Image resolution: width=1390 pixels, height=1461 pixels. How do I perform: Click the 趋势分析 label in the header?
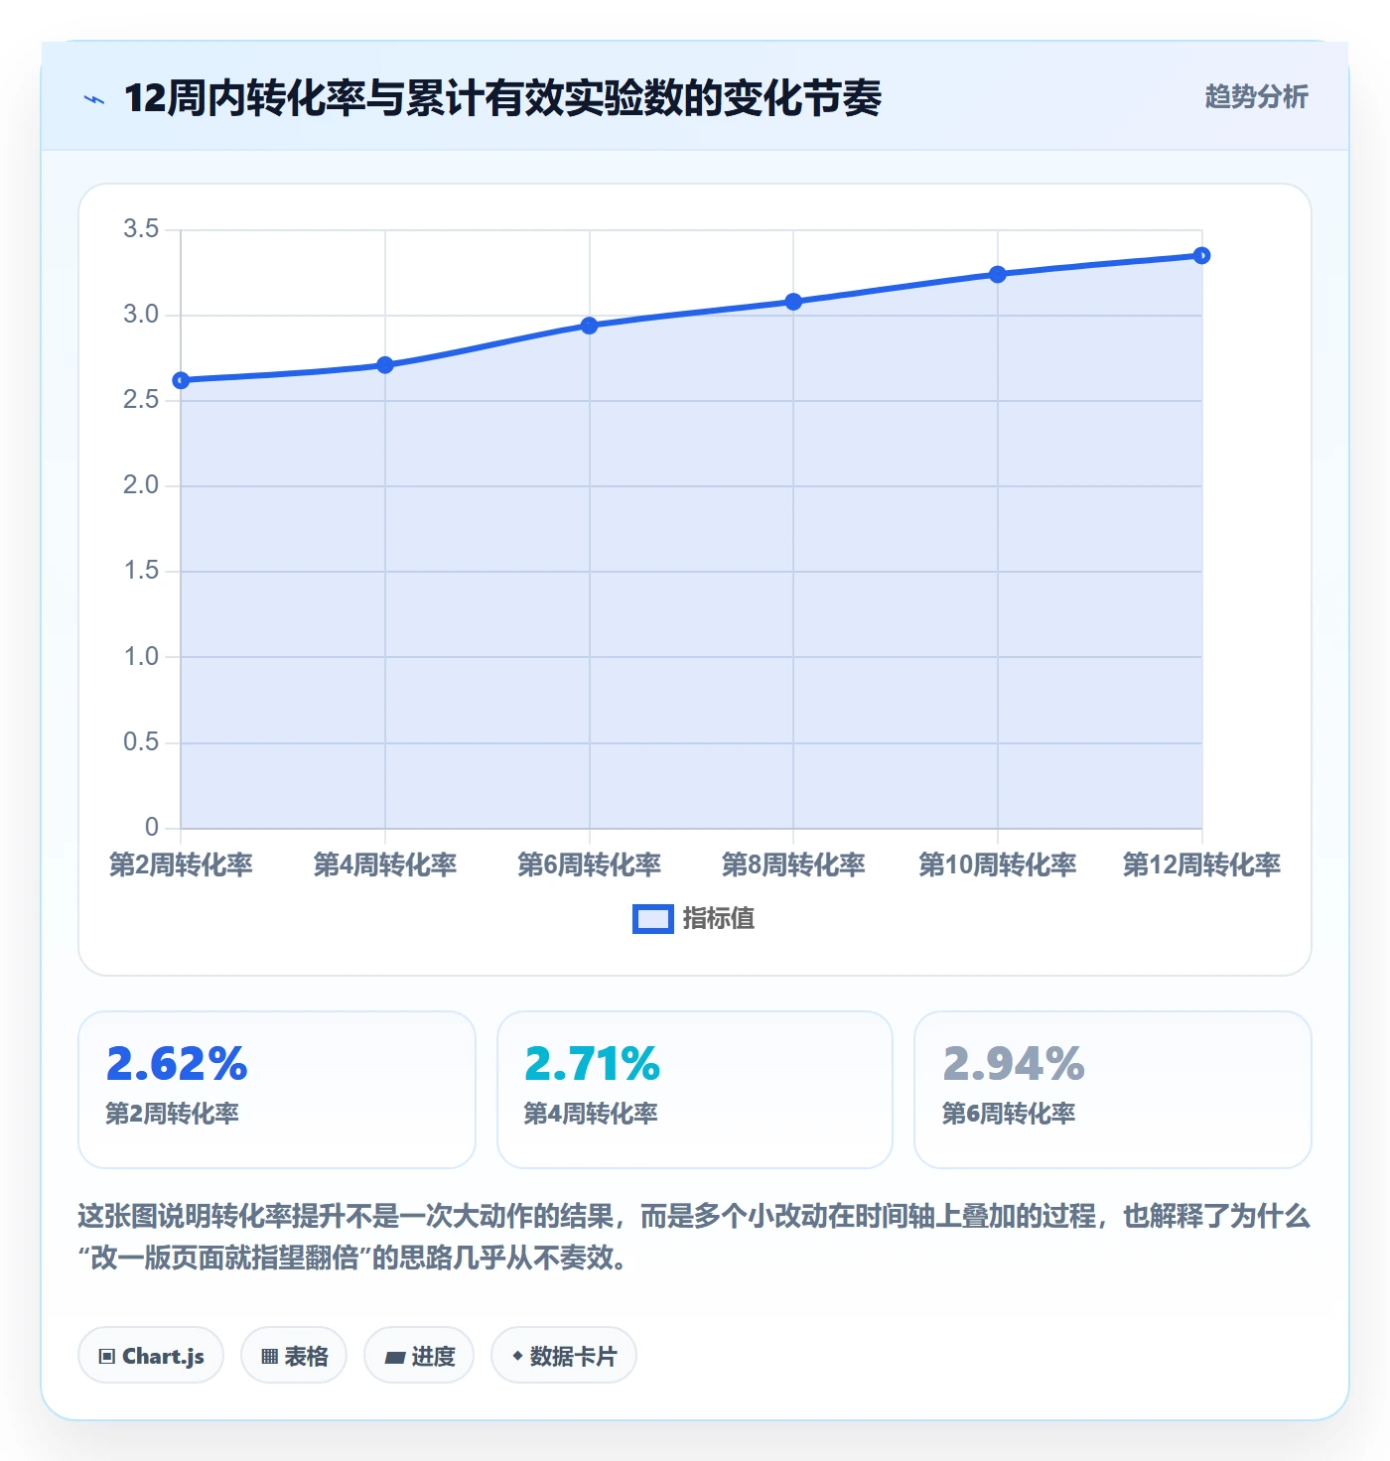(x=1256, y=97)
